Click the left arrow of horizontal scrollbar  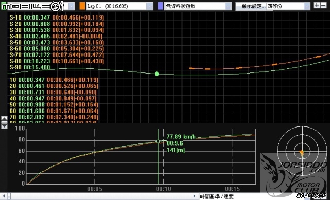[x=4, y=196]
